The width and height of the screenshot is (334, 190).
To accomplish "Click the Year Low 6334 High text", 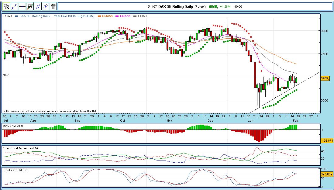I will 74,16.
